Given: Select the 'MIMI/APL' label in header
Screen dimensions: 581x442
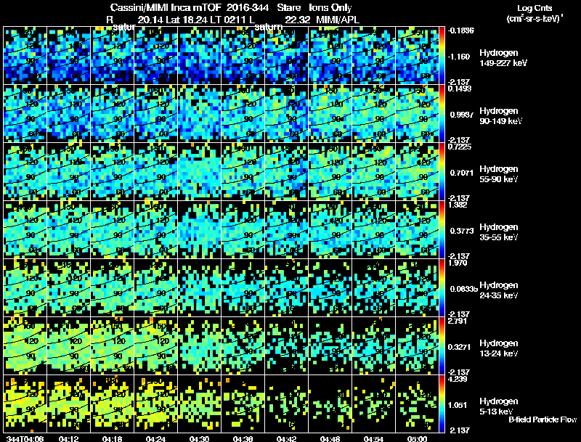Looking at the screenshot, I should [337, 20].
